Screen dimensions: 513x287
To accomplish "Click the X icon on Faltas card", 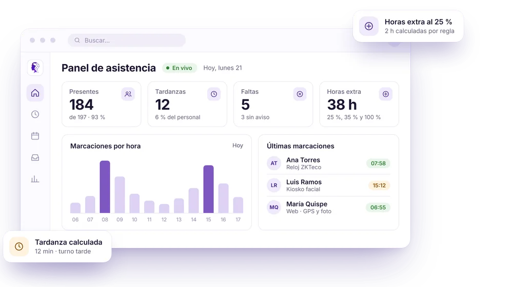I will pos(300,94).
